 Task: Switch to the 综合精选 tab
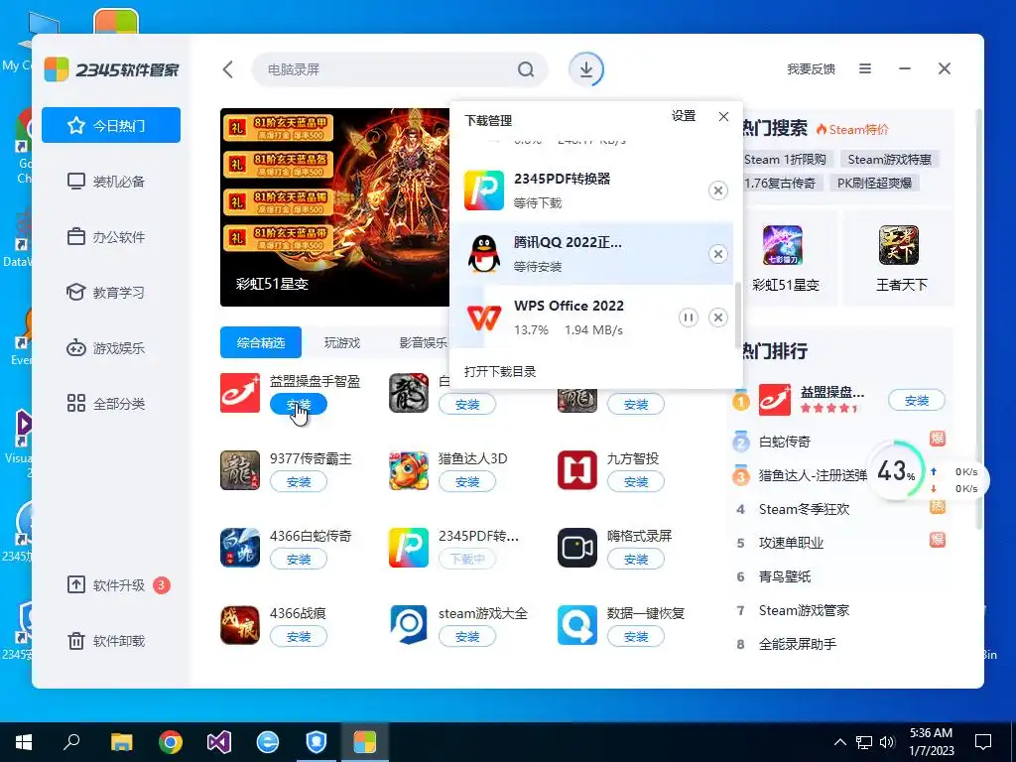(261, 342)
